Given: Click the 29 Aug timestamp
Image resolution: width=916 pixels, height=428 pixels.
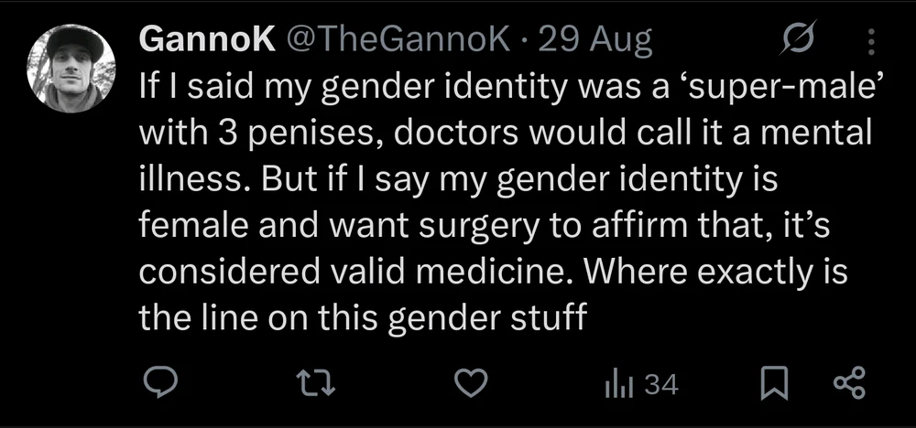Looking at the screenshot, I should [x=595, y=40].
